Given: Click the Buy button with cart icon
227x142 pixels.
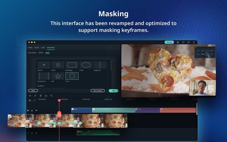Looking at the screenshot, I should point(169,42).
